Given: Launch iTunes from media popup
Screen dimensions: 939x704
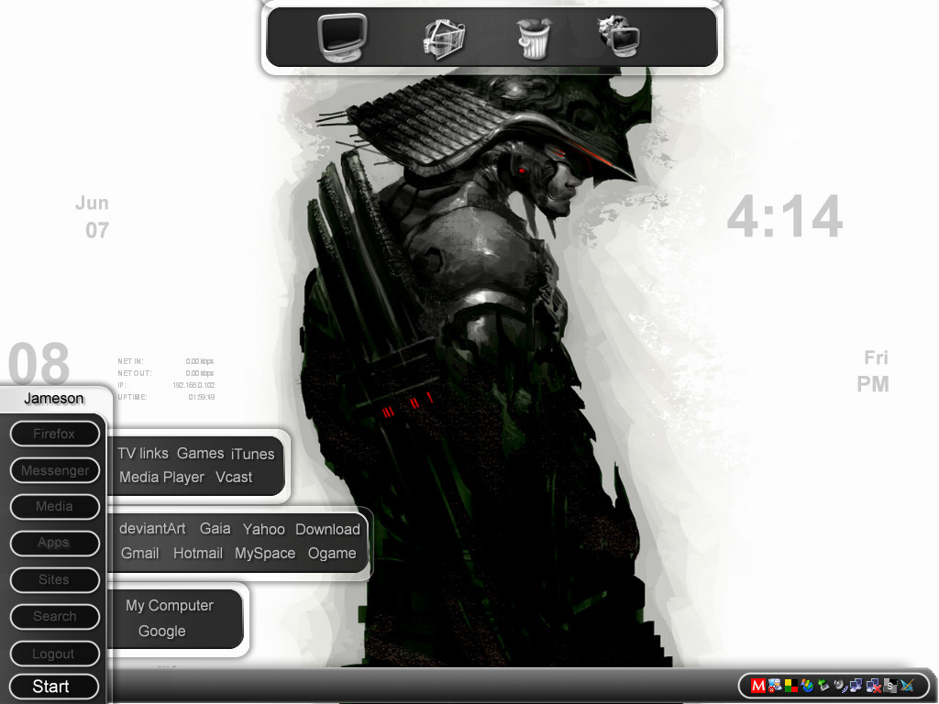Looking at the screenshot, I should pos(252,454).
